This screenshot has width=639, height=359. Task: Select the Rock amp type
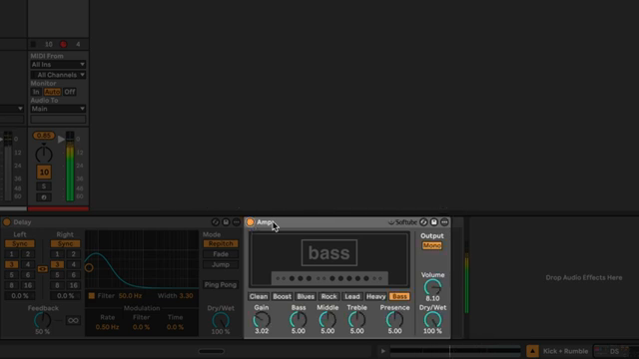click(x=328, y=297)
